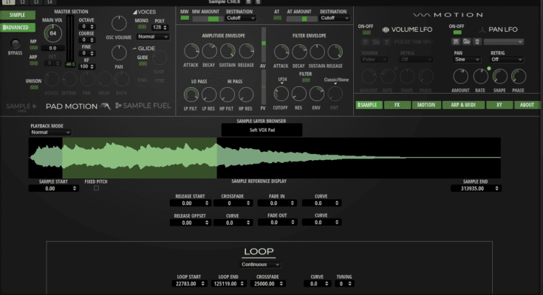Click the Main Vol knob
The image size is (543, 295).
click(x=52, y=33)
